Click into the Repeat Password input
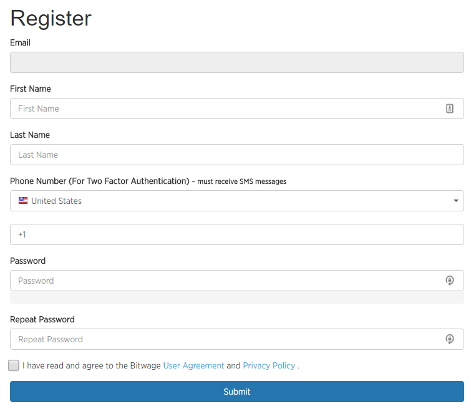Image resolution: width=471 pixels, height=409 pixels. click(236, 339)
